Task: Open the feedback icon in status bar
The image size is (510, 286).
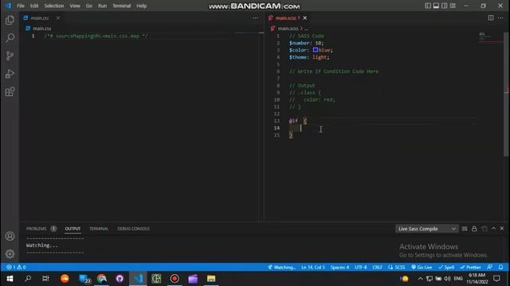Action: point(489,267)
